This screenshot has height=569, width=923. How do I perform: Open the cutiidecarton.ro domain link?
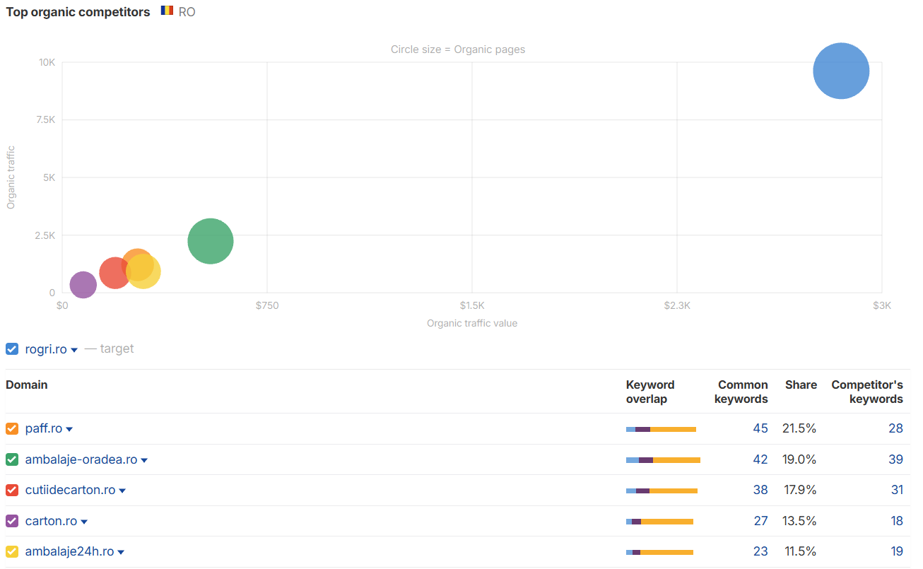point(70,490)
